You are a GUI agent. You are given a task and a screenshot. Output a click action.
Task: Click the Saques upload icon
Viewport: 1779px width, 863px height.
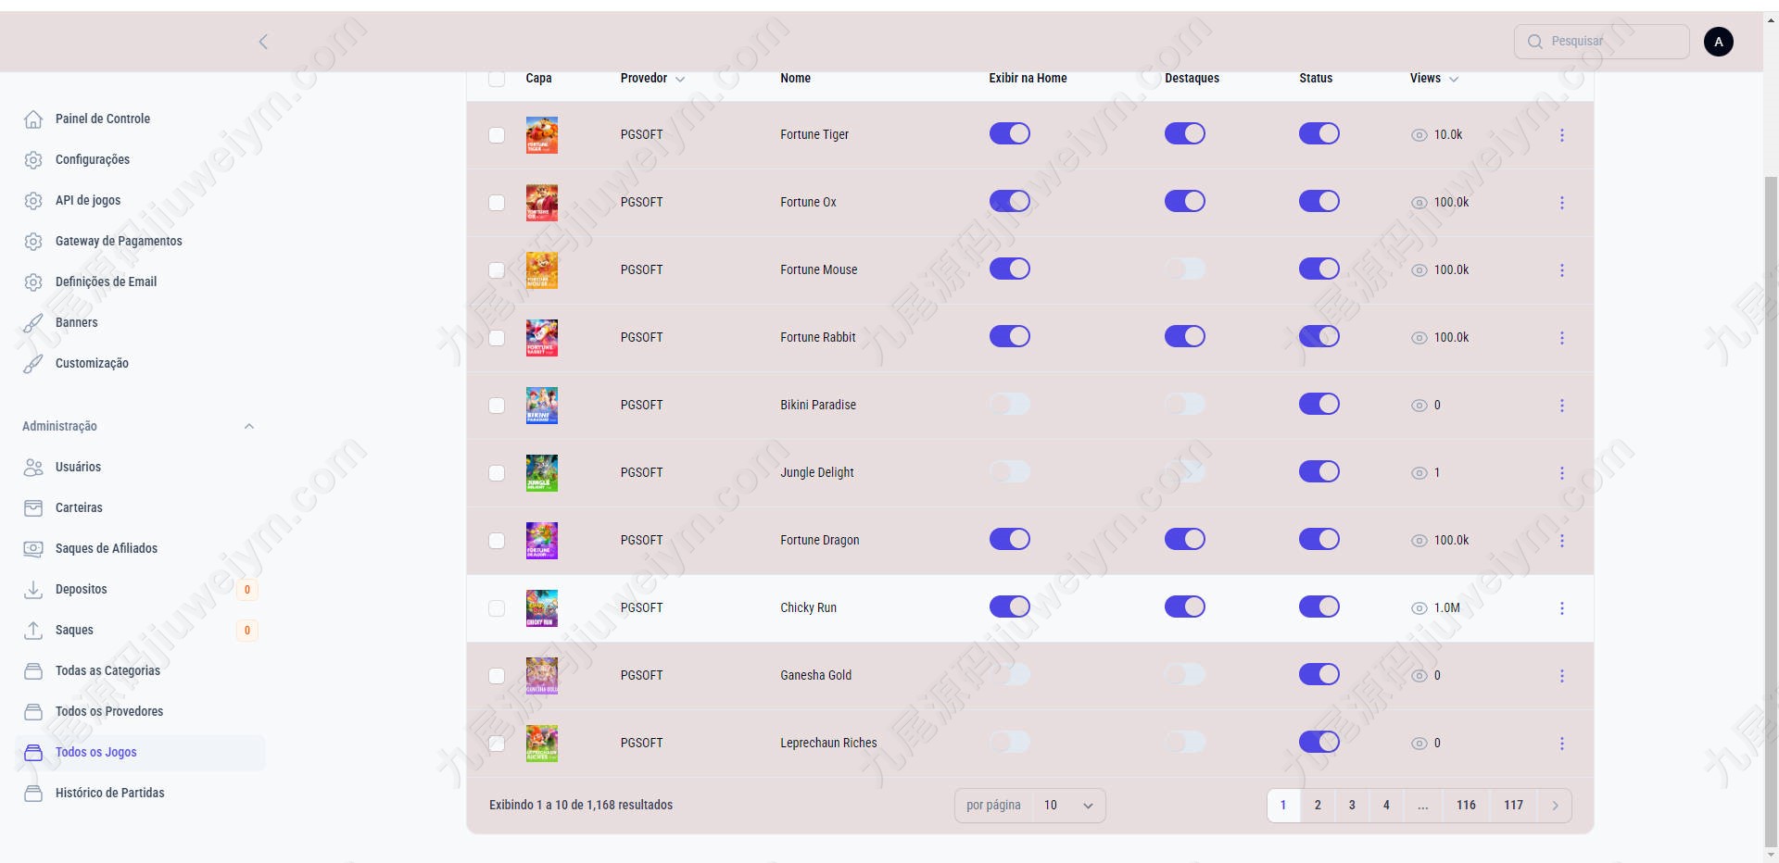[x=33, y=631]
